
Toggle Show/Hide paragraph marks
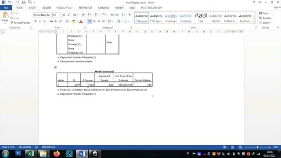[x=130, y=15]
